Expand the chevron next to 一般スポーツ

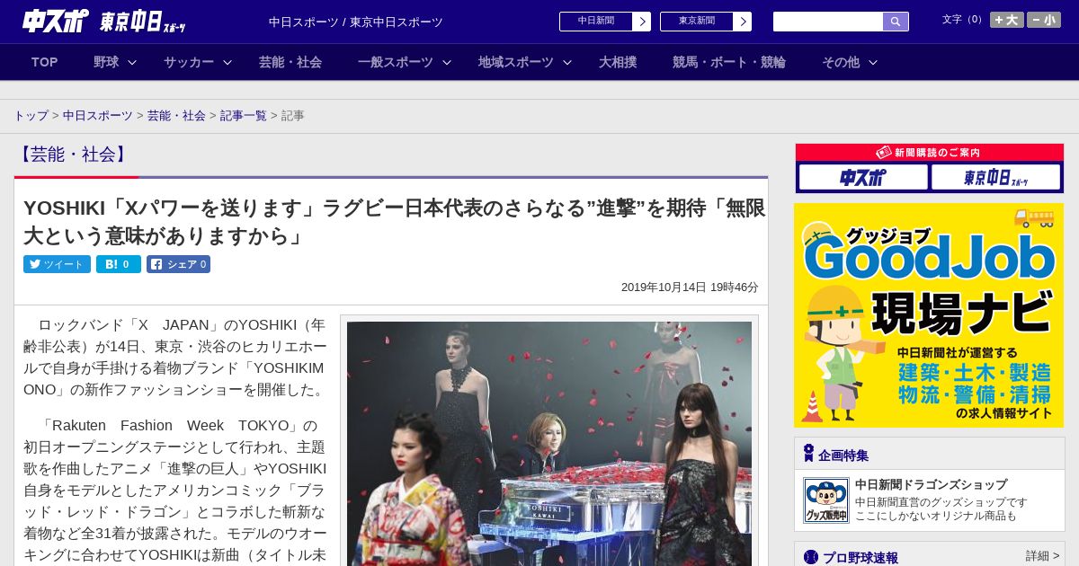point(447,62)
